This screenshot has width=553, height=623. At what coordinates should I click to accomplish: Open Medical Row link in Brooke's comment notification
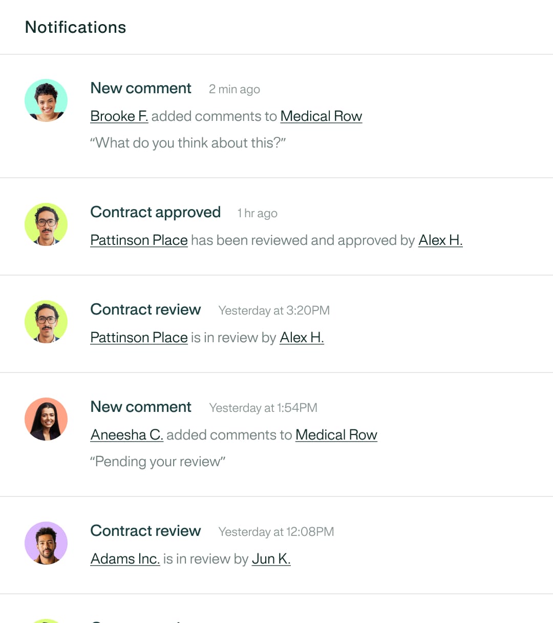pos(321,116)
